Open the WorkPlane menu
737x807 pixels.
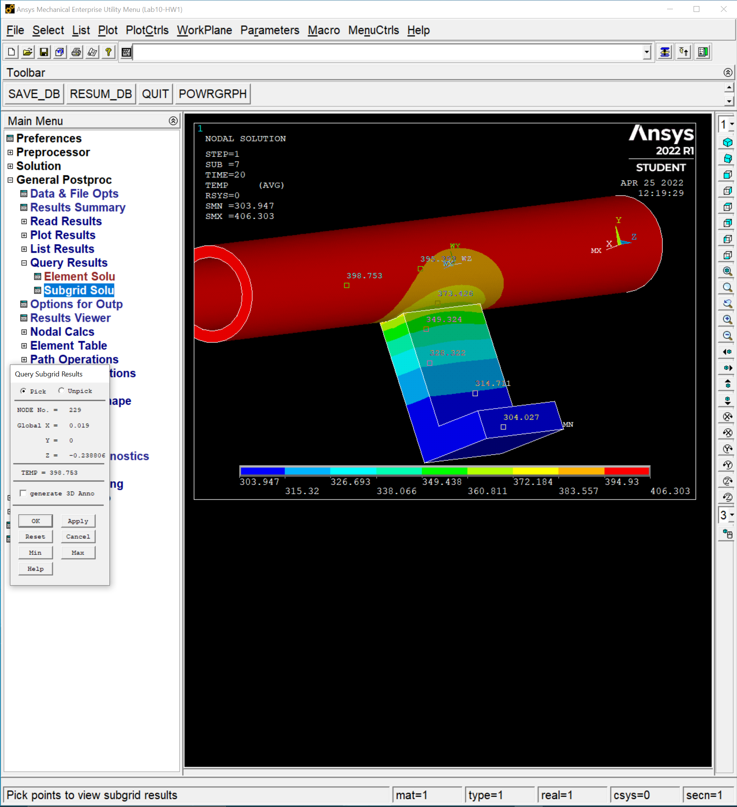(204, 30)
